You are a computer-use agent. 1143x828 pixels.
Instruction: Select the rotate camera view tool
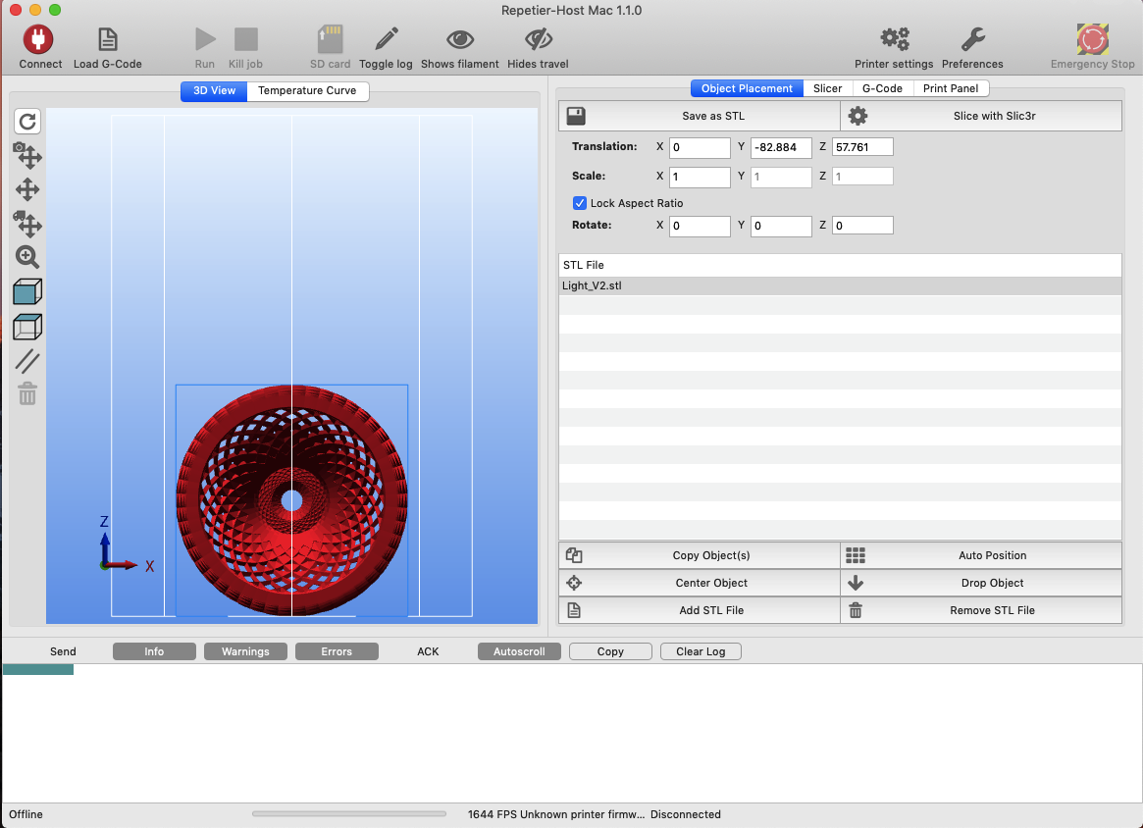(x=27, y=155)
